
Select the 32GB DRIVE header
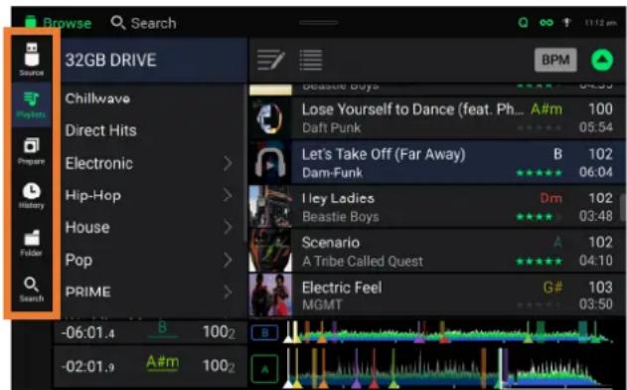pyautogui.click(x=154, y=60)
